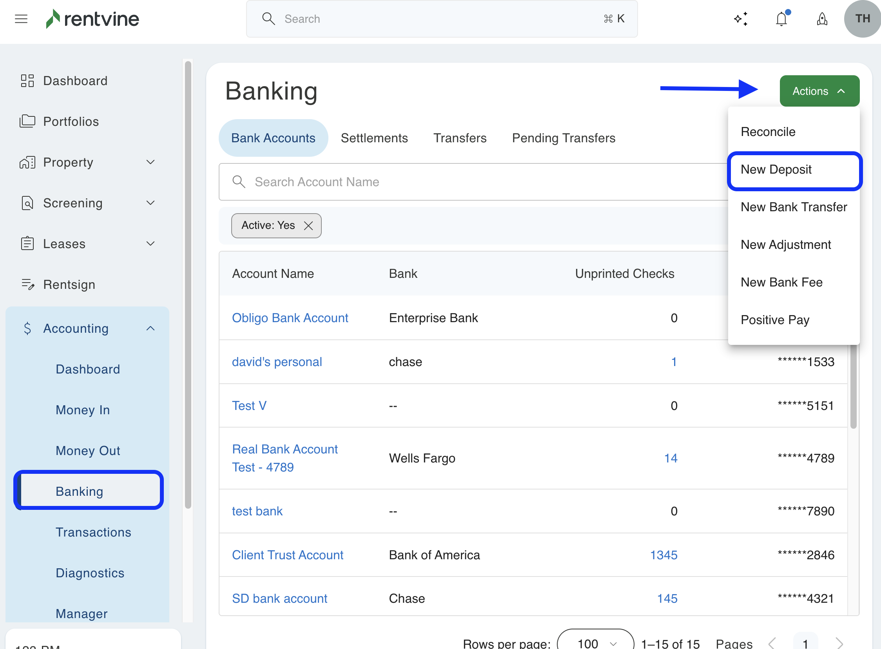The width and height of the screenshot is (881, 649).
Task: Open the hamburger navigation menu
Action: pyautogui.click(x=21, y=19)
